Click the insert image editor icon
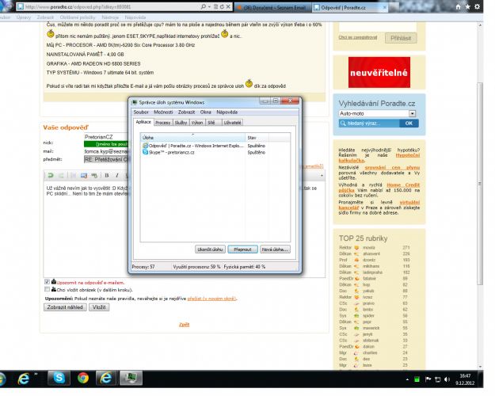This screenshot has height=396, width=495. click(84, 175)
